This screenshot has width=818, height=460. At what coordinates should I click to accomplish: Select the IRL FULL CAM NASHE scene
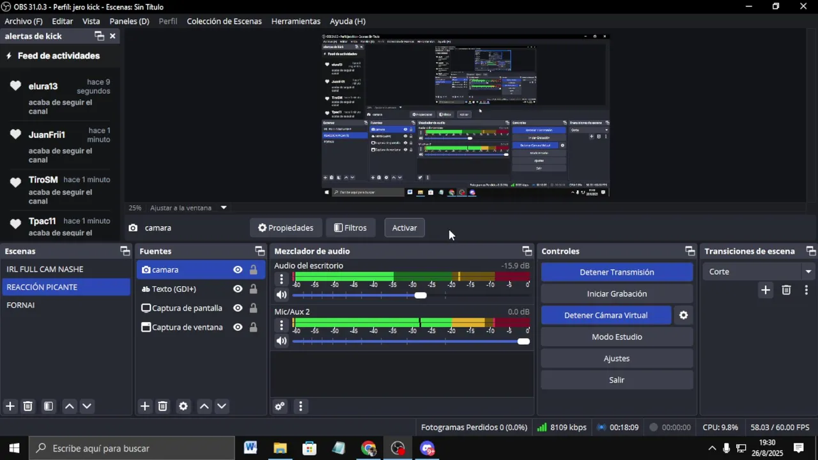(66, 270)
